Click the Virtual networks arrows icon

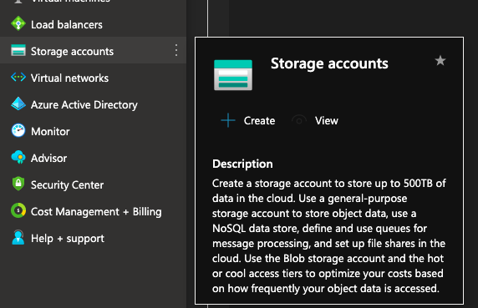coord(18,78)
